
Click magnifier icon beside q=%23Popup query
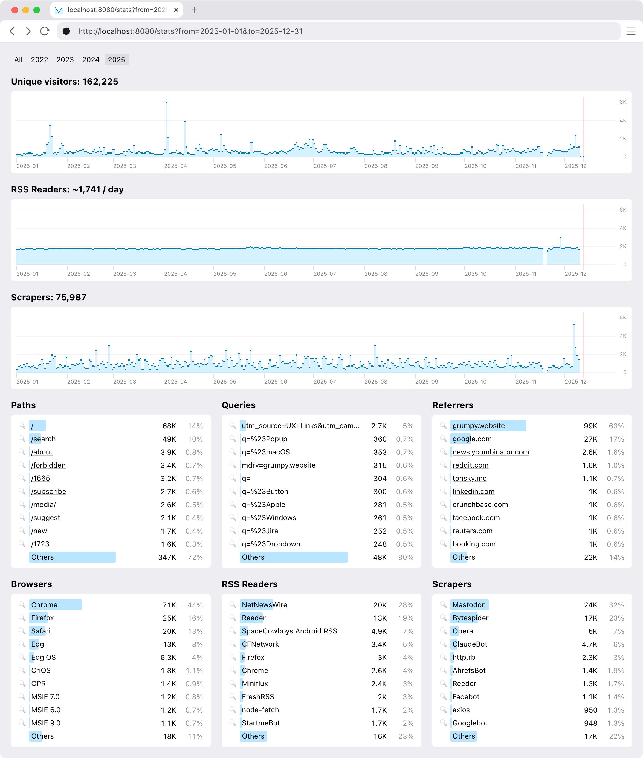(x=233, y=439)
